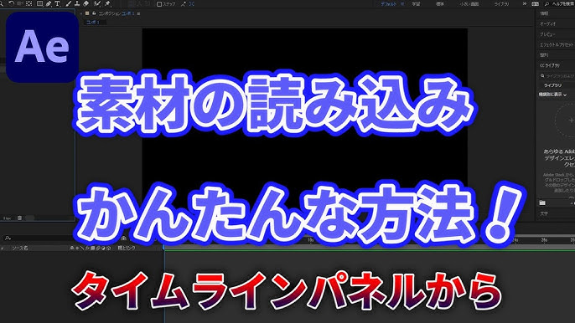Click the コンポジション コンポ 1 panel title
The image size is (575, 323).
(x=117, y=13)
